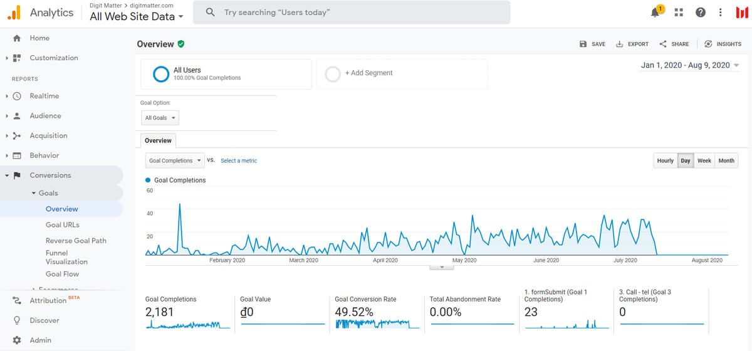
Task: Open the Goal URLs report
Action: (63, 225)
